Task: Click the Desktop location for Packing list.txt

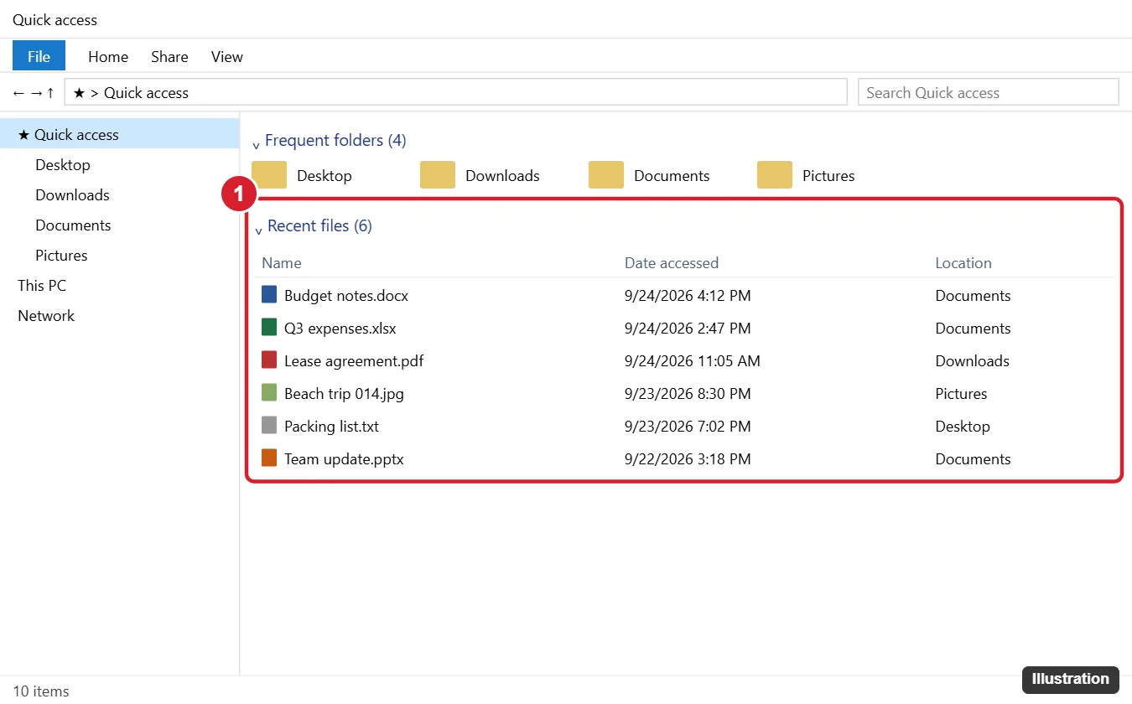Action: 963,426
